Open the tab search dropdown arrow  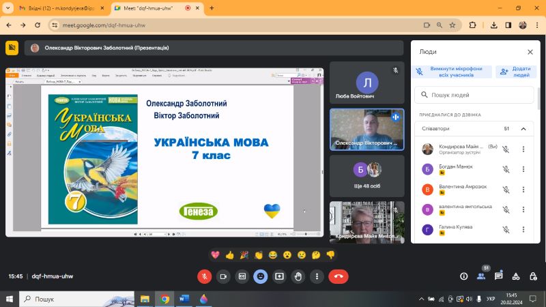[x=8, y=8]
